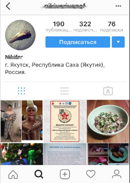The image size is (130, 183).
Task: View the 190 публикации count
Action: (x=59, y=27)
